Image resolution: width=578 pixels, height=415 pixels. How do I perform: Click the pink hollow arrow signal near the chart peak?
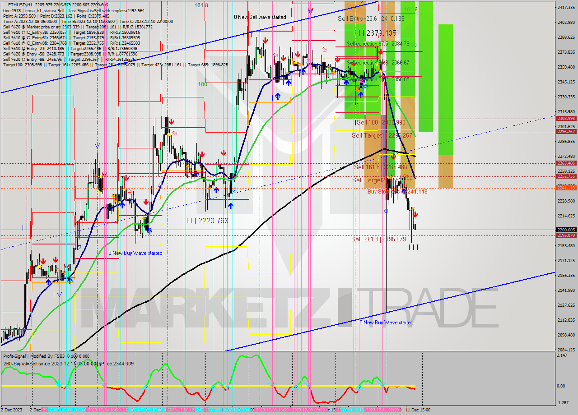(x=324, y=50)
